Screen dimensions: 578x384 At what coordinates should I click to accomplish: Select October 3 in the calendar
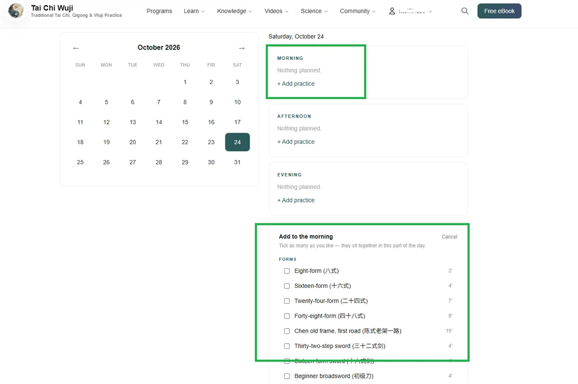click(237, 82)
